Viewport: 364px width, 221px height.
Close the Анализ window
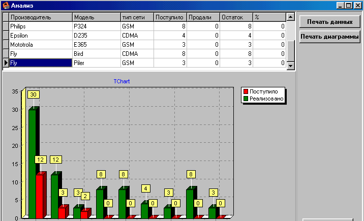(x=358, y=6)
